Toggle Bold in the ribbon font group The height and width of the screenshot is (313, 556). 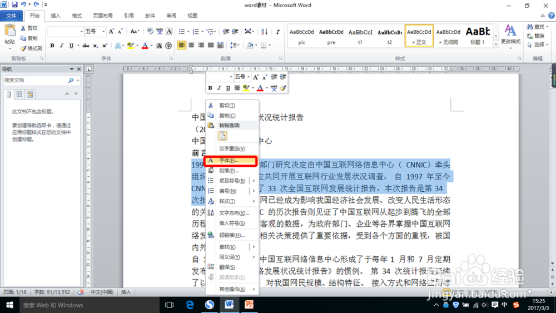[52, 46]
